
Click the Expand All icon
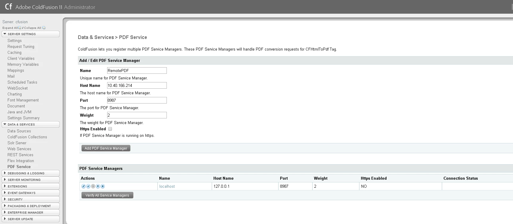click(20, 28)
